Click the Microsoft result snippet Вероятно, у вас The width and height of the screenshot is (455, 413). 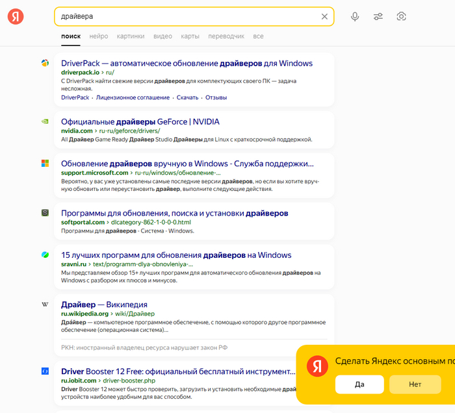point(190,185)
